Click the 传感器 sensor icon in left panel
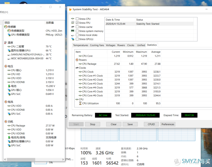The height and width of the screenshot is (167, 212). (x=6, y=27)
